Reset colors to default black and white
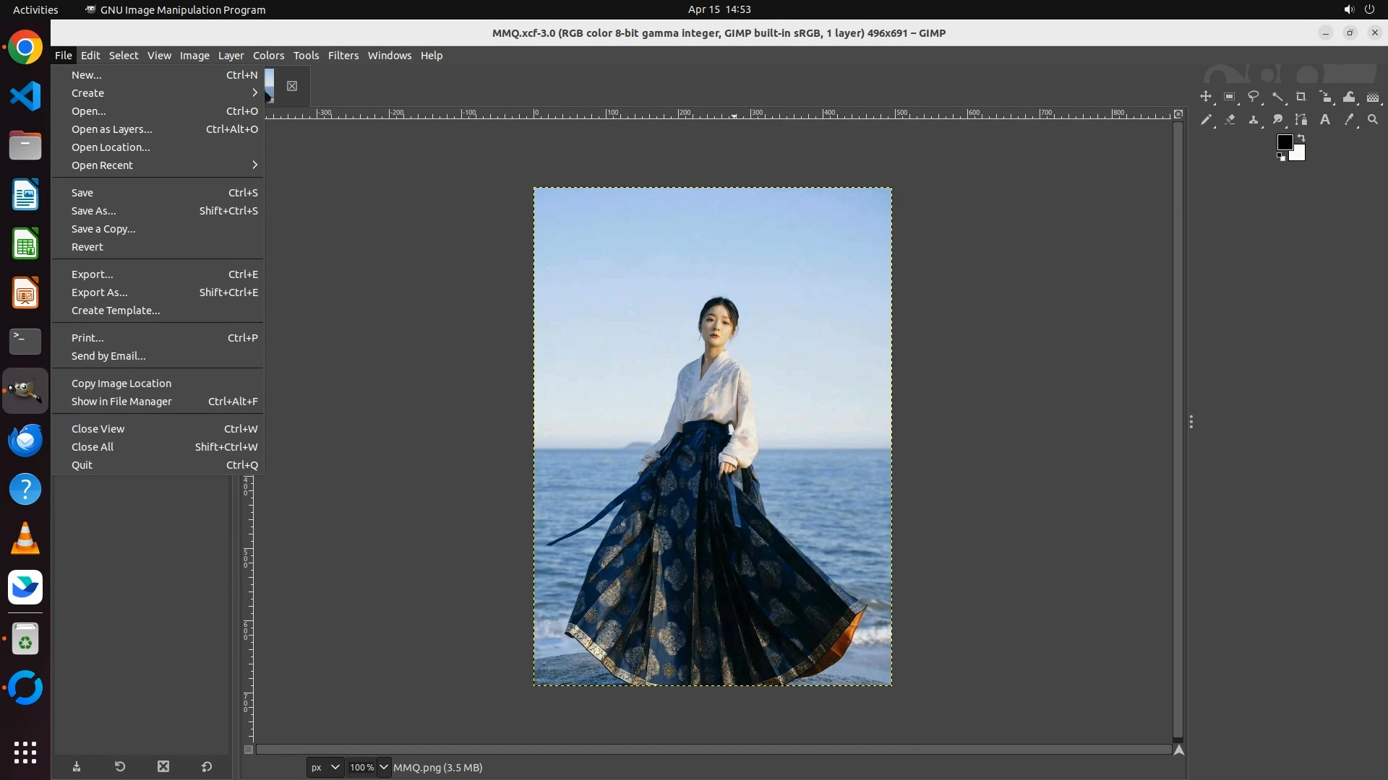Screen dimensions: 1388x780 coord(1281,157)
